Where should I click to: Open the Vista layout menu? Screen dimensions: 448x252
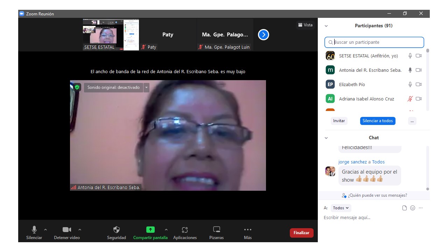point(305,25)
